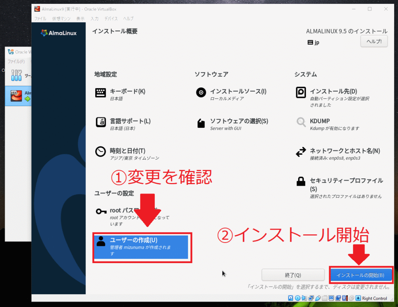Open the キーボード(K) keyboard icon

101,92
